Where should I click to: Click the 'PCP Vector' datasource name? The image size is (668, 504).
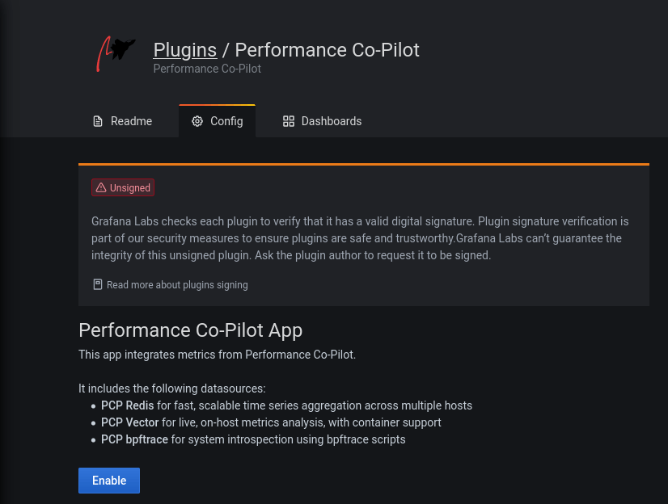[x=129, y=422]
